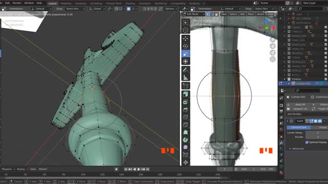Select the Annotate pencil tool
The width and height of the screenshot is (328, 184).
(x=186, y=70)
